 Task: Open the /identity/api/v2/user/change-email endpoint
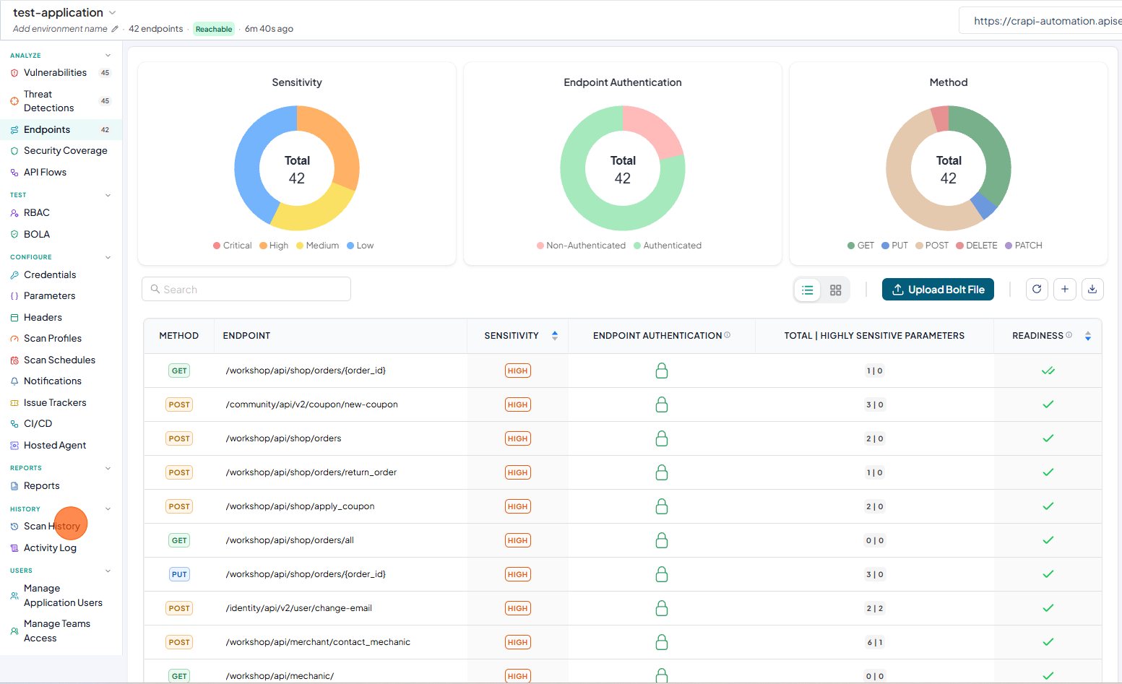tap(299, 608)
